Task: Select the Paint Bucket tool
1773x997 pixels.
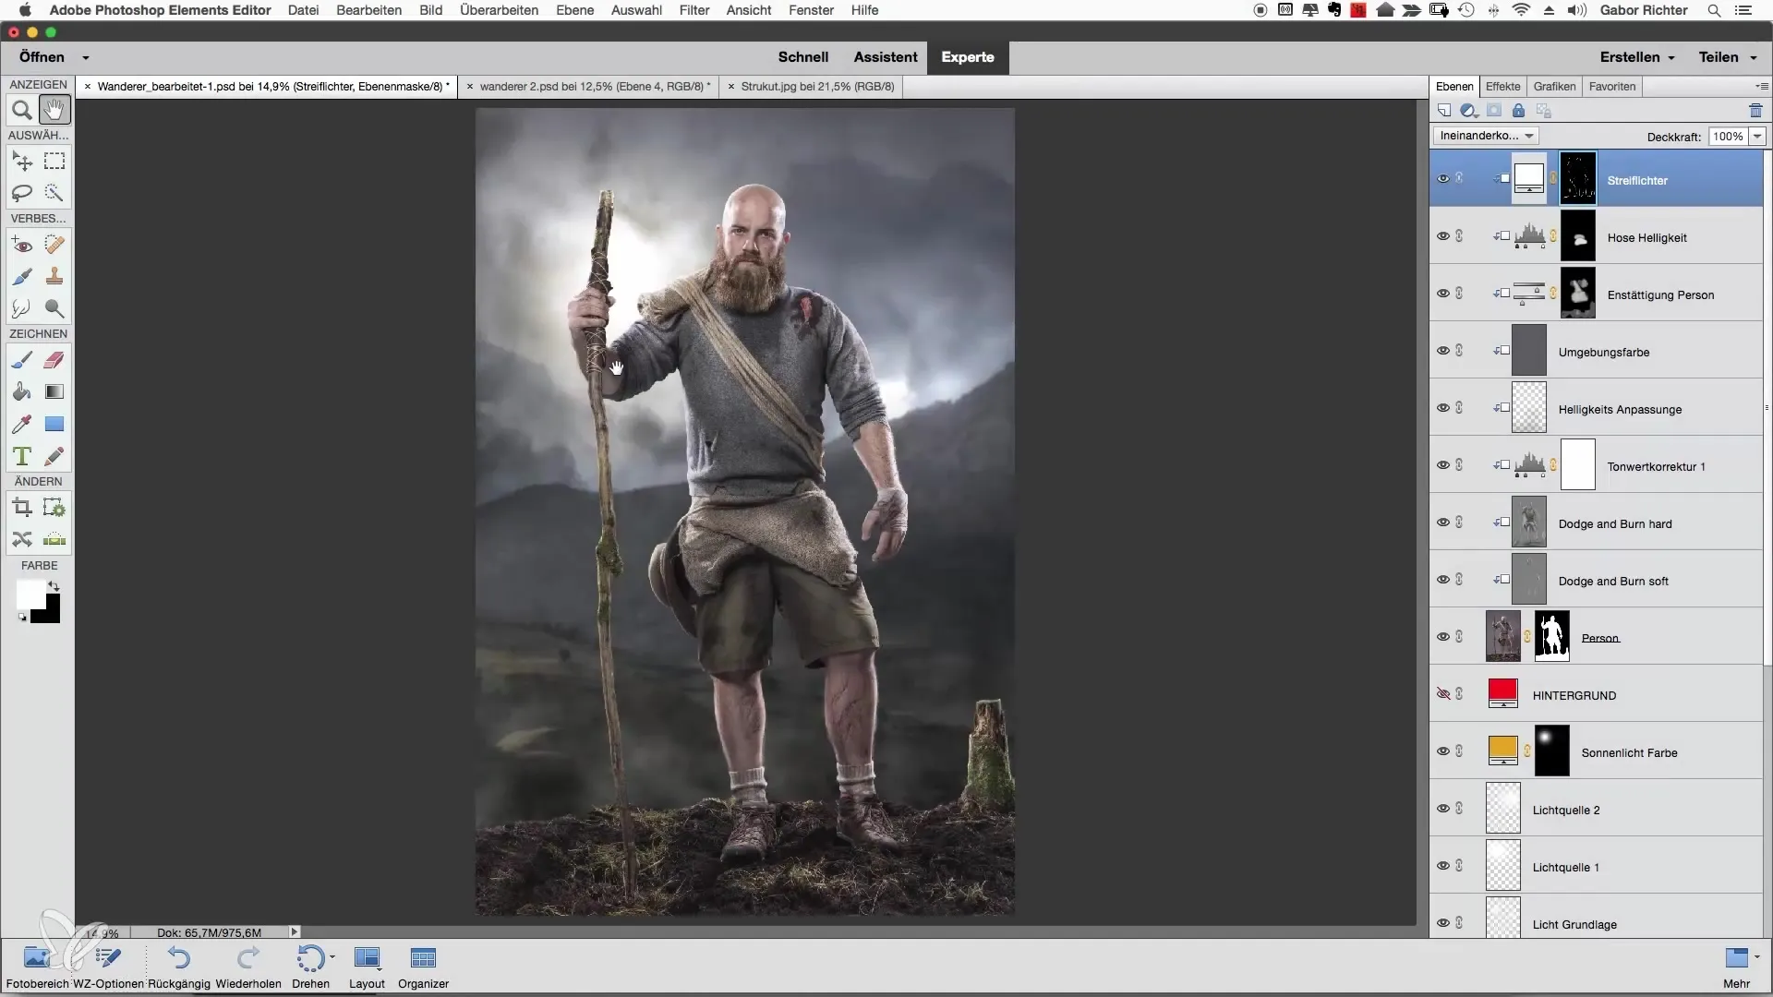Action: 22,391
